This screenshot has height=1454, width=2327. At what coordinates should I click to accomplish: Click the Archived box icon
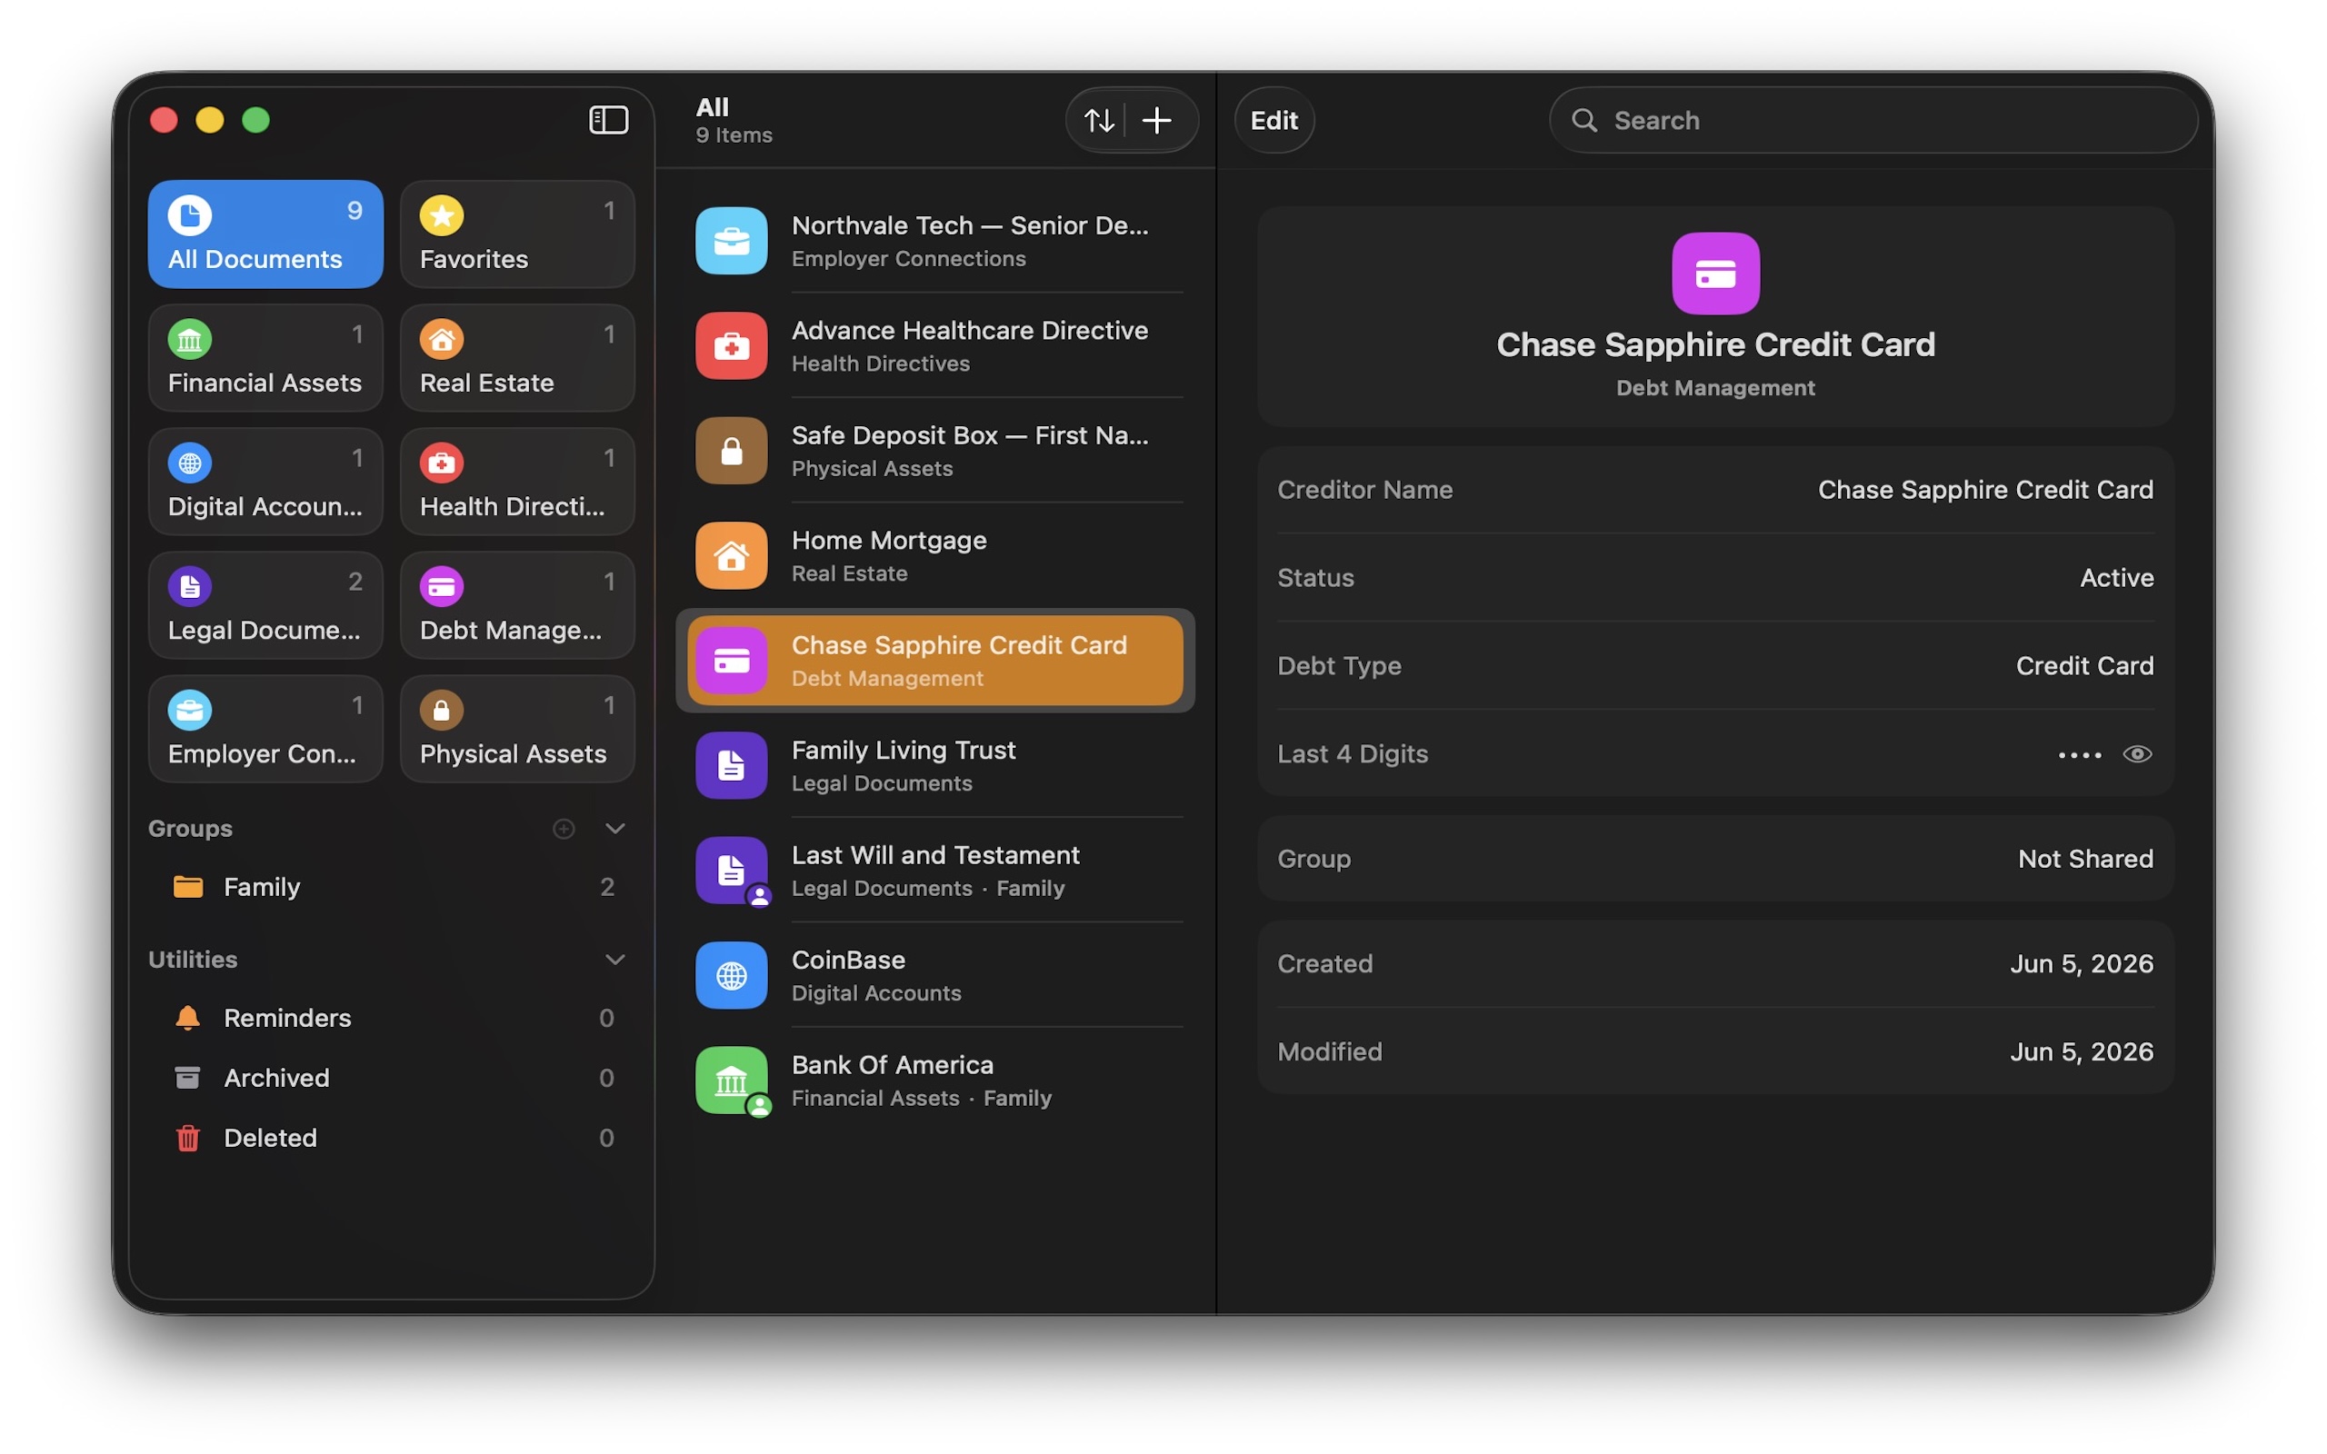(187, 1077)
